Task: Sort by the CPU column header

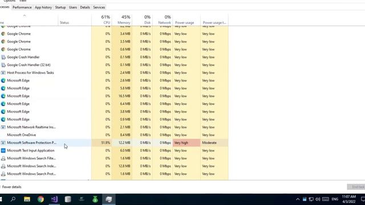Action: coord(102,20)
